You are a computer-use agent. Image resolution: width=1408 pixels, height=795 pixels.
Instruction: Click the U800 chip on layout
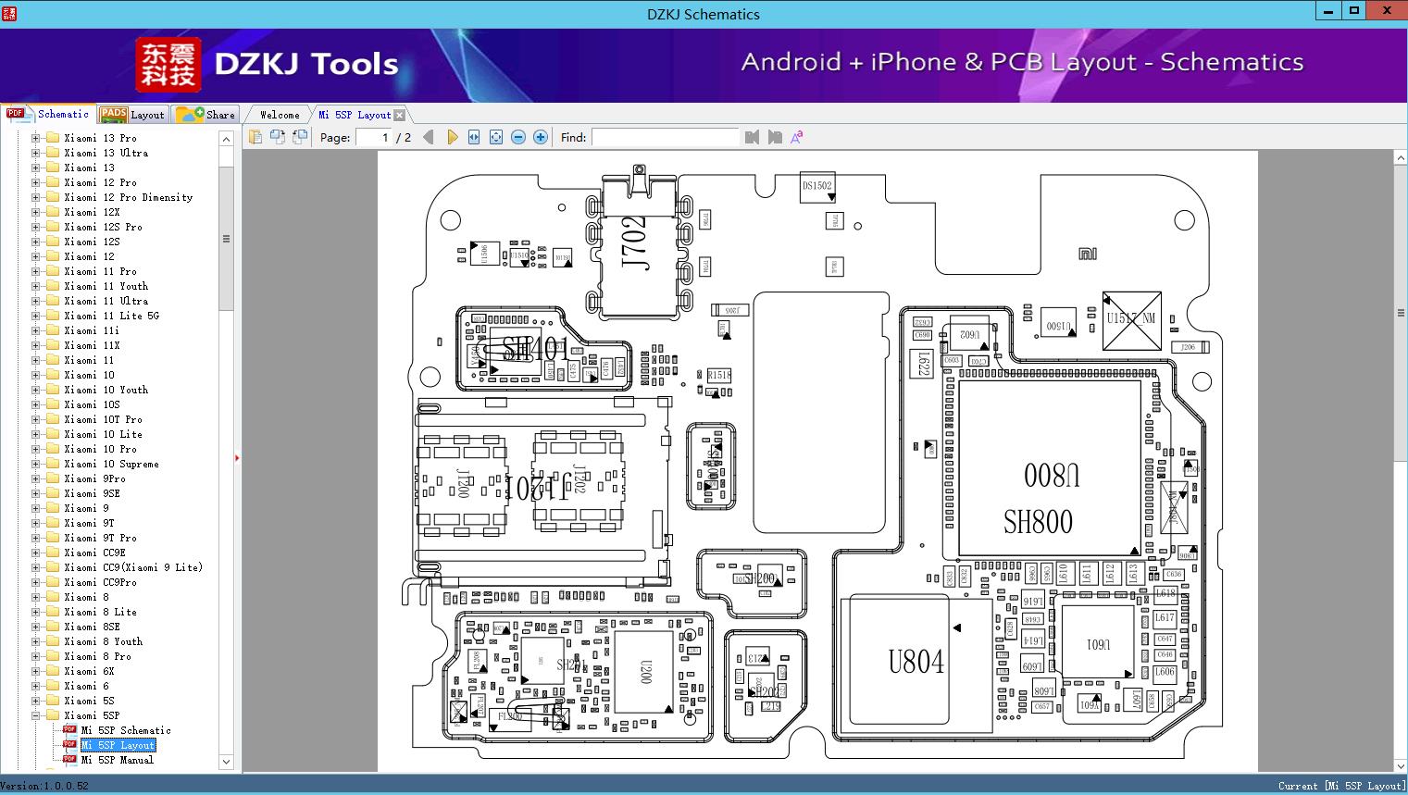pyautogui.click(x=1051, y=468)
